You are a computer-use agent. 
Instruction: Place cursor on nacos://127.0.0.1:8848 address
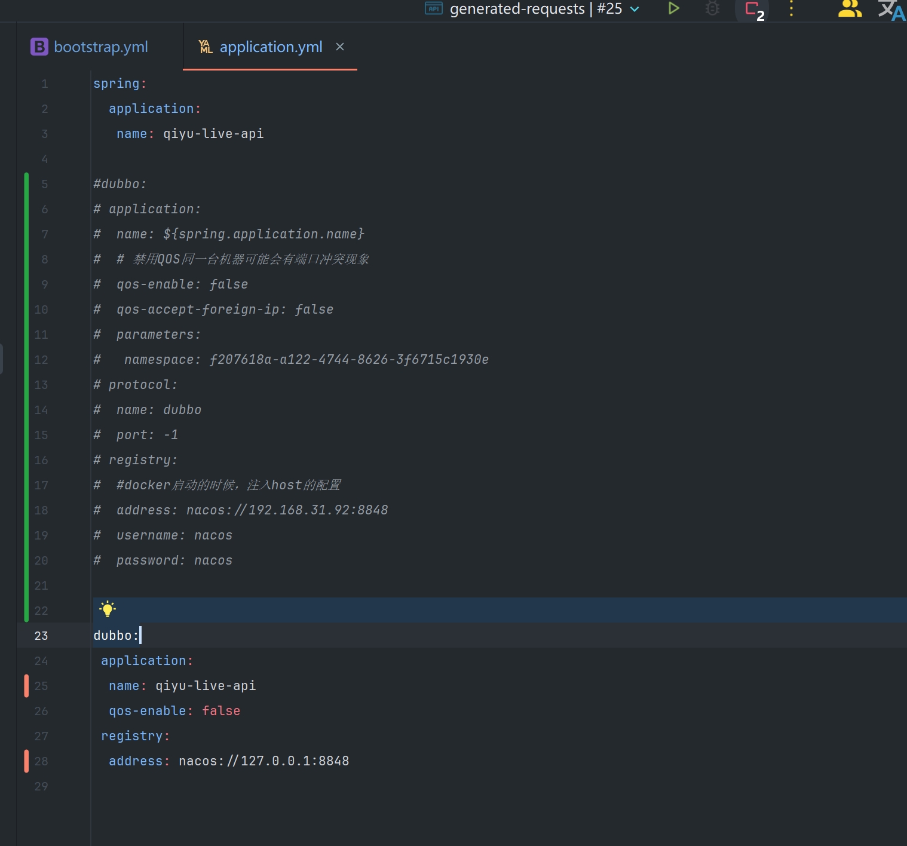263,761
